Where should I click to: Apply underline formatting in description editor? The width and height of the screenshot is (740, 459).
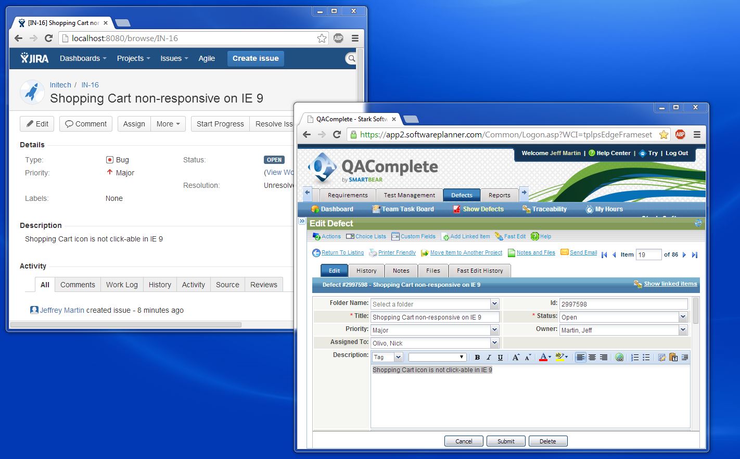click(500, 357)
